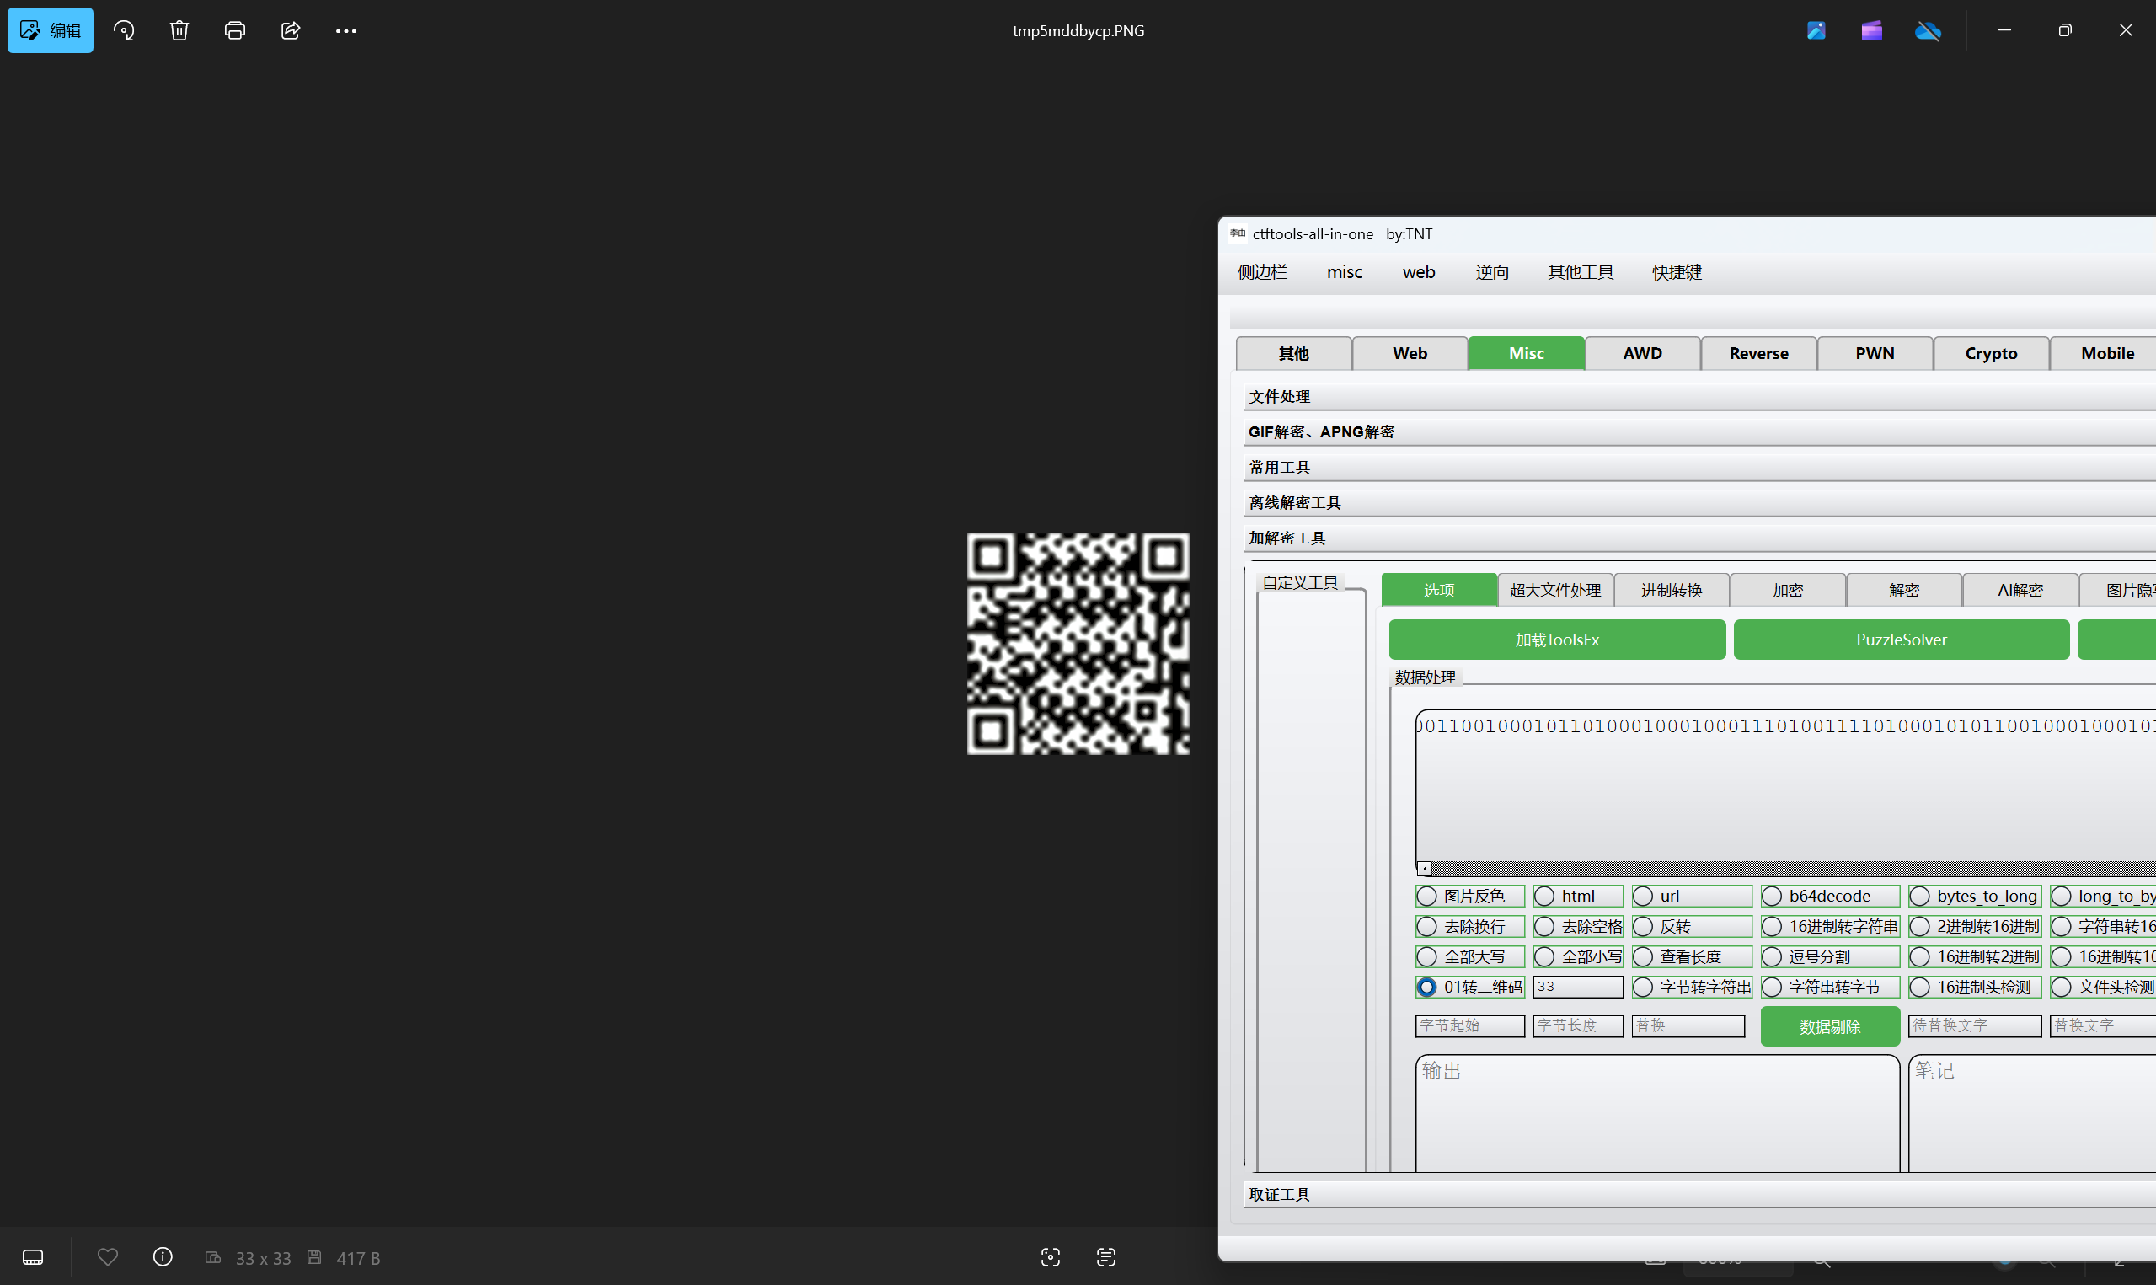The height and width of the screenshot is (1285, 2156).
Task: Open the misc menu in ctftools
Action: pyautogui.click(x=1344, y=272)
